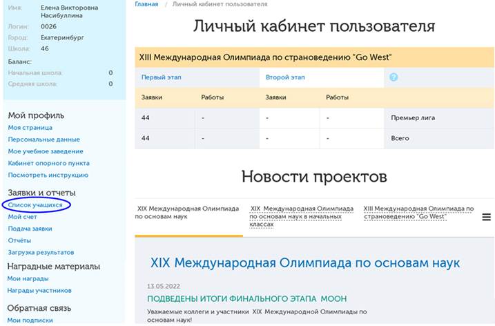Open Моя страница link

pyautogui.click(x=30, y=128)
